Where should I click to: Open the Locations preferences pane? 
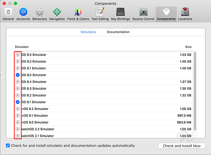coord(185,14)
